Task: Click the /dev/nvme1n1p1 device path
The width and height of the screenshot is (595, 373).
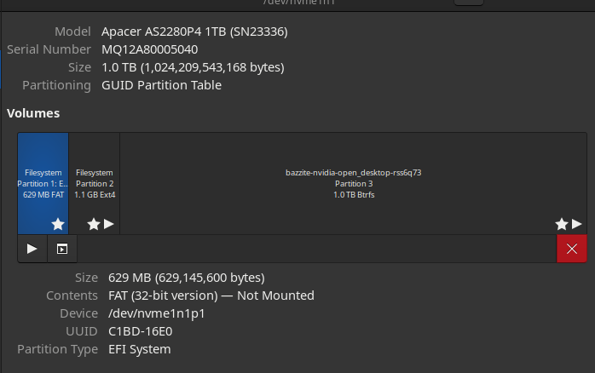Action: pos(157,313)
